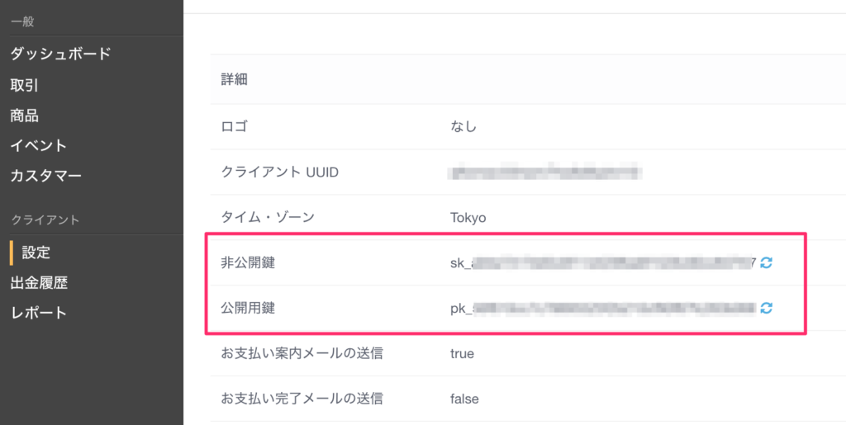This screenshot has height=425, width=846.
Task: Click refresh icon next to pk_ public key
Action: 766,308
